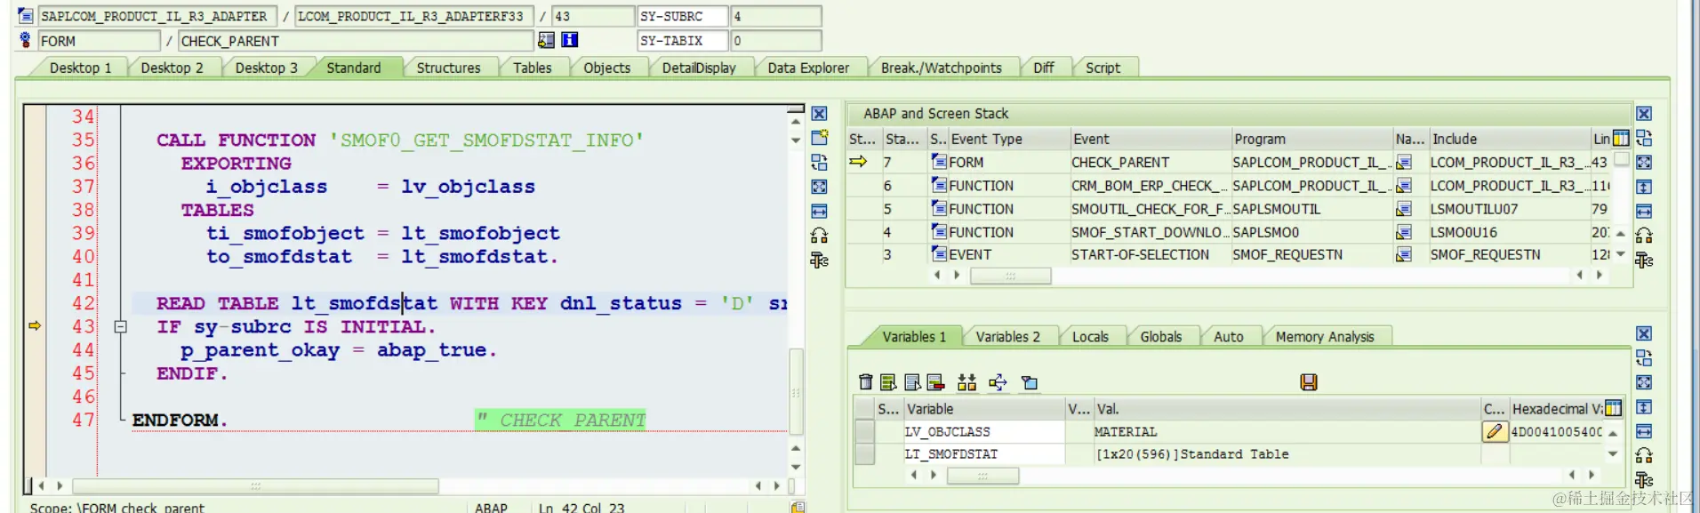Click Replace Tool icon beside source editor
Screen dimensions: 1700x513
[x=819, y=162]
